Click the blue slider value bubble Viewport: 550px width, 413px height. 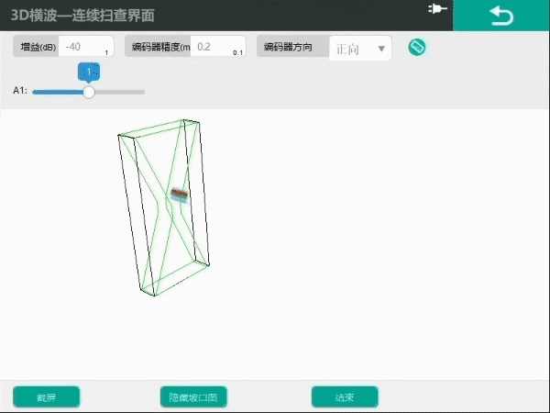tap(89, 72)
